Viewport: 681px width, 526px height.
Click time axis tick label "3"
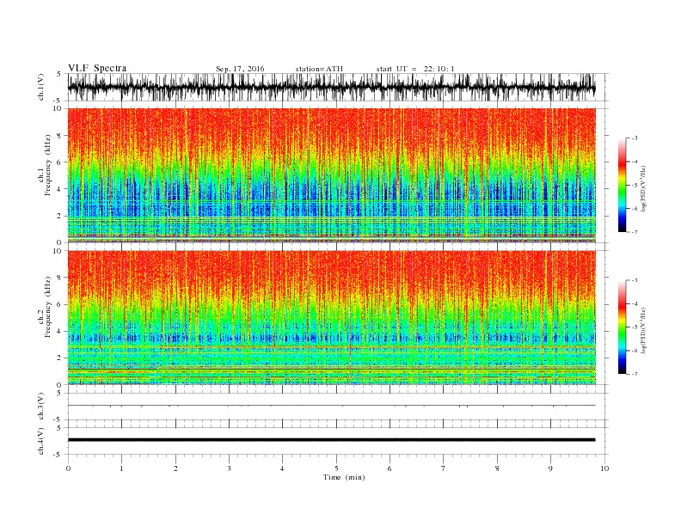(229, 468)
